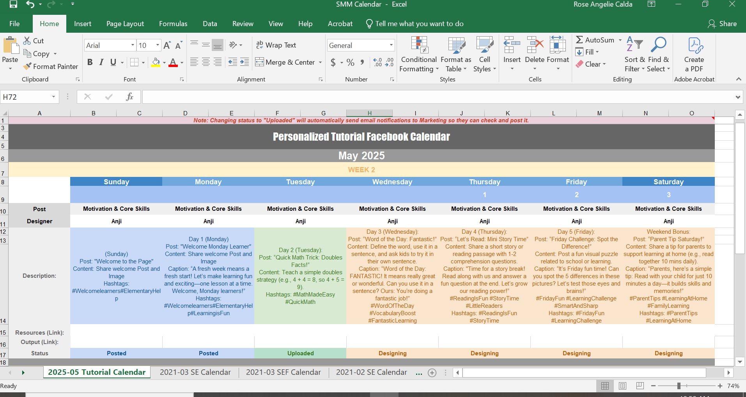Screen dimensions: 746x397
Task: Open the Merge & Center dropdown arrow
Action: (320, 62)
